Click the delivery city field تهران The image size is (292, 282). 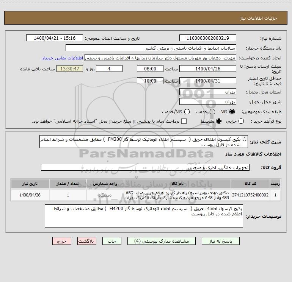coord(208,102)
